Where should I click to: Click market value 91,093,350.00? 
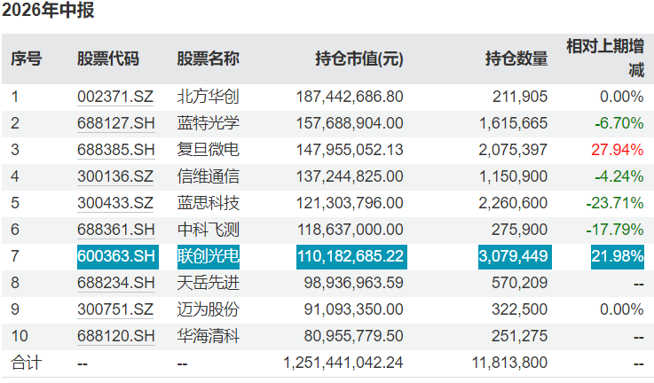[354, 310]
